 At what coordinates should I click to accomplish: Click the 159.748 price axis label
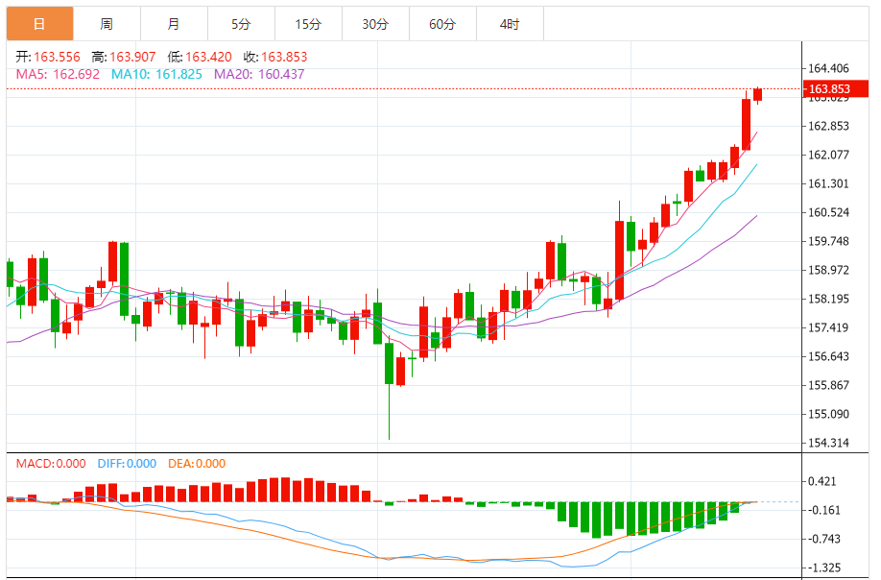pos(828,241)
